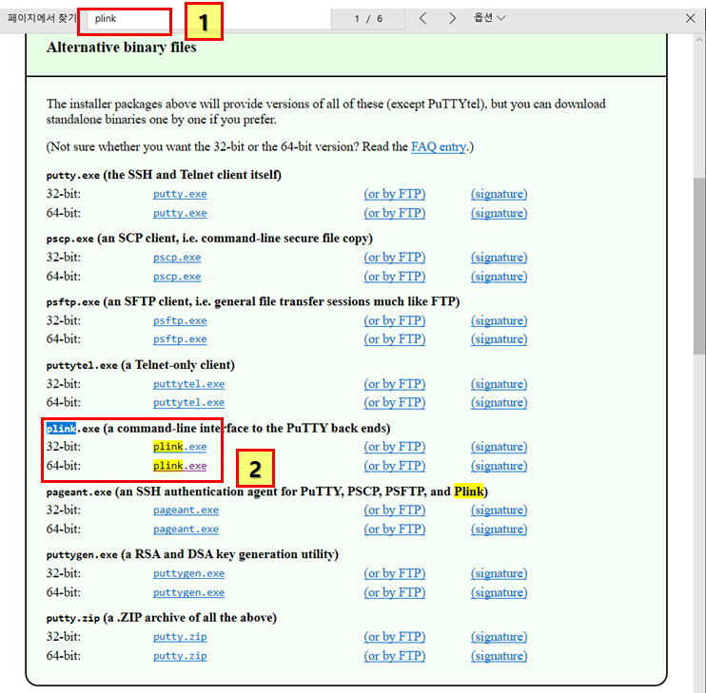This screenshot has width=706, height=693.
Task: Open FTP link for 32-bit psftp.exe
Action: 395,320
